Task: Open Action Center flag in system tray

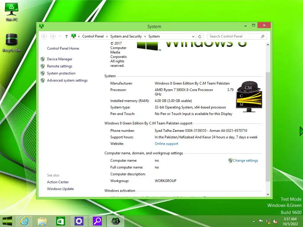Action: 261,221
